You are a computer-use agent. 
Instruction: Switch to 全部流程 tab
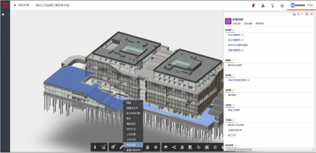click(236, 24)
